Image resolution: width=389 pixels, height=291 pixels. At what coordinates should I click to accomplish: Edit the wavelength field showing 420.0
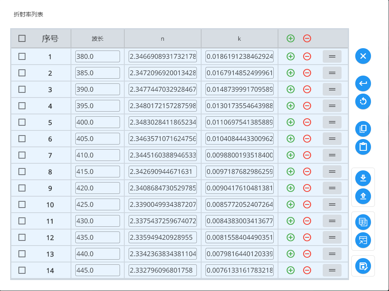click(97, 188)
